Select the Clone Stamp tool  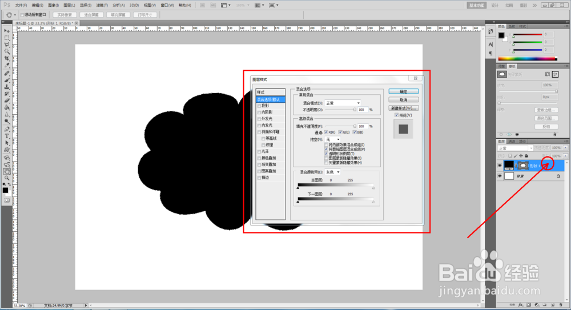click(x=6, y=87)
